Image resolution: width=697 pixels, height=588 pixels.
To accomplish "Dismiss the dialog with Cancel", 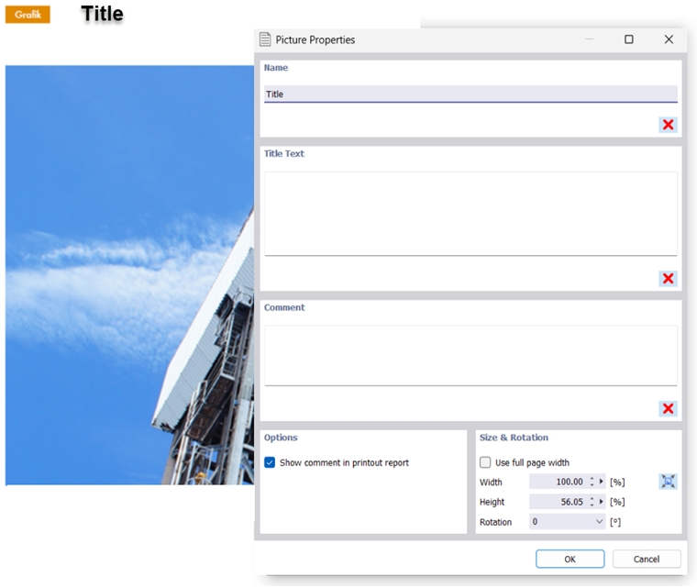I will point(647,559).
